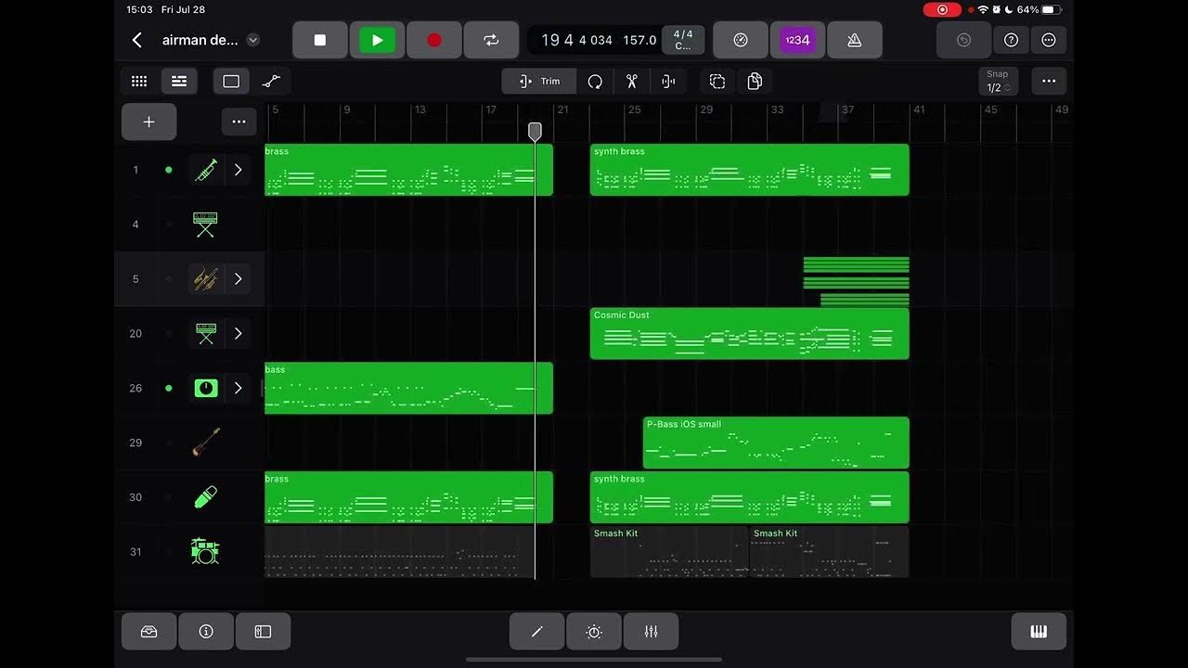Tap the 157.0 tempo display
Image resolution: width=1188 pixels, height=668 pixels.
coord(639,40)
